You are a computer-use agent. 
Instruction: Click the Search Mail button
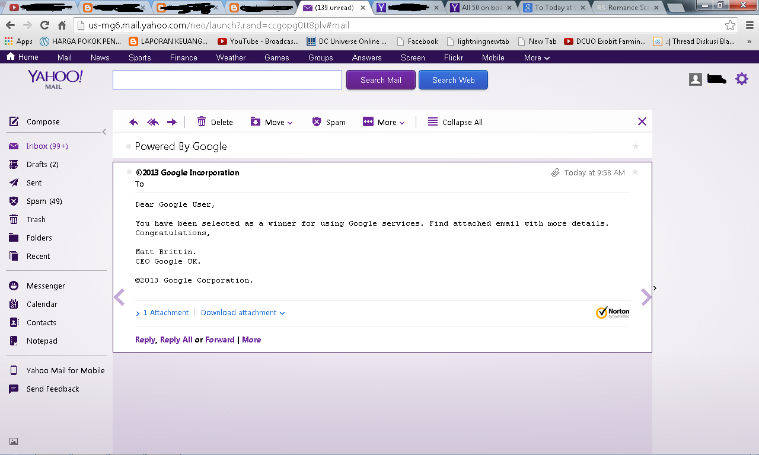pyautogui.click(x=381, y=80)
